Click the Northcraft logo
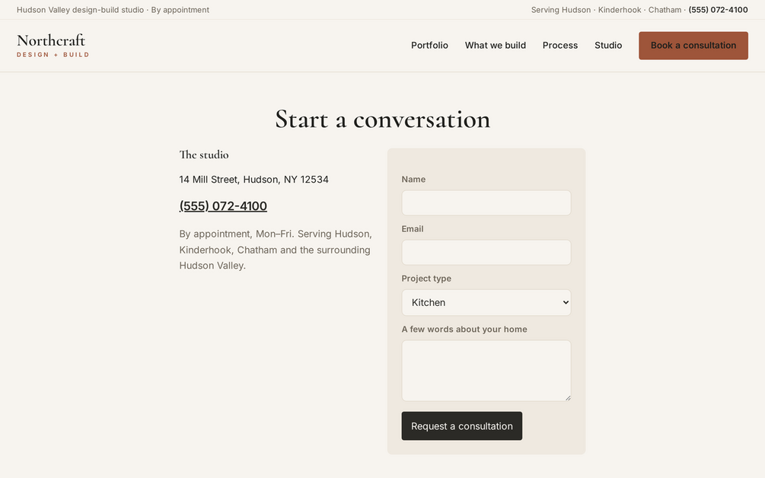This screenshot has height=478, width=765. coord(53,46)
